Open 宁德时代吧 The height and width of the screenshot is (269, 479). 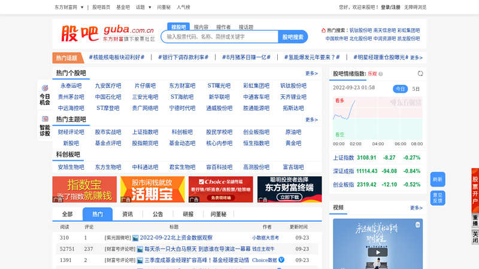[182, 108]
